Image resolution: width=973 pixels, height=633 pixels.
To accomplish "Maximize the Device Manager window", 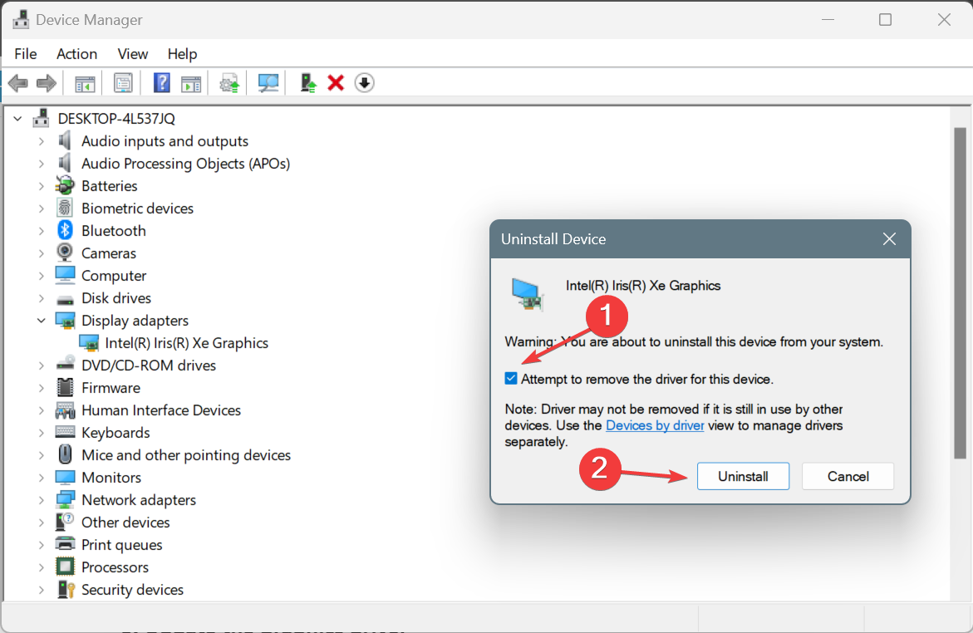I will (886, 20).
